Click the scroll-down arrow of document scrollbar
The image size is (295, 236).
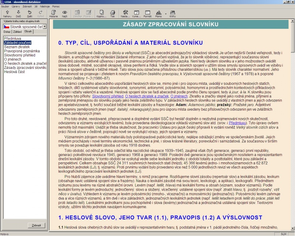point(292,229)
